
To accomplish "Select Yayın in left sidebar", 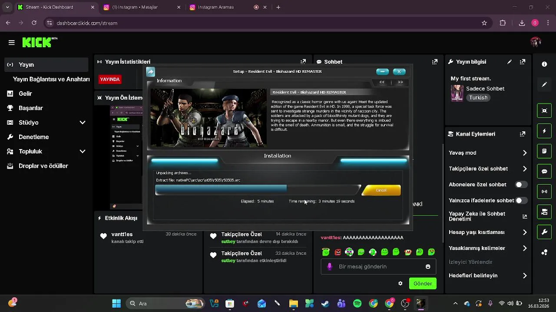I will click(46, 65).
